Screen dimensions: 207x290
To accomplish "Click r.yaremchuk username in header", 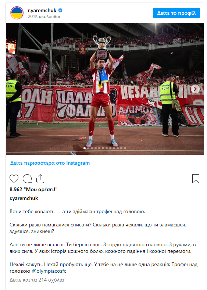I will click(42, 11).
